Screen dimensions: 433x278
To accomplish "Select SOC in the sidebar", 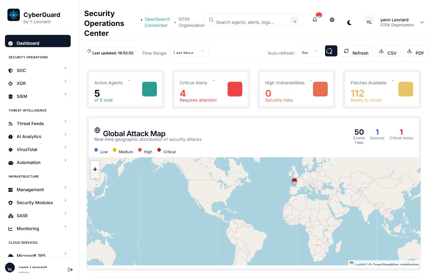I will pos(11,70).
